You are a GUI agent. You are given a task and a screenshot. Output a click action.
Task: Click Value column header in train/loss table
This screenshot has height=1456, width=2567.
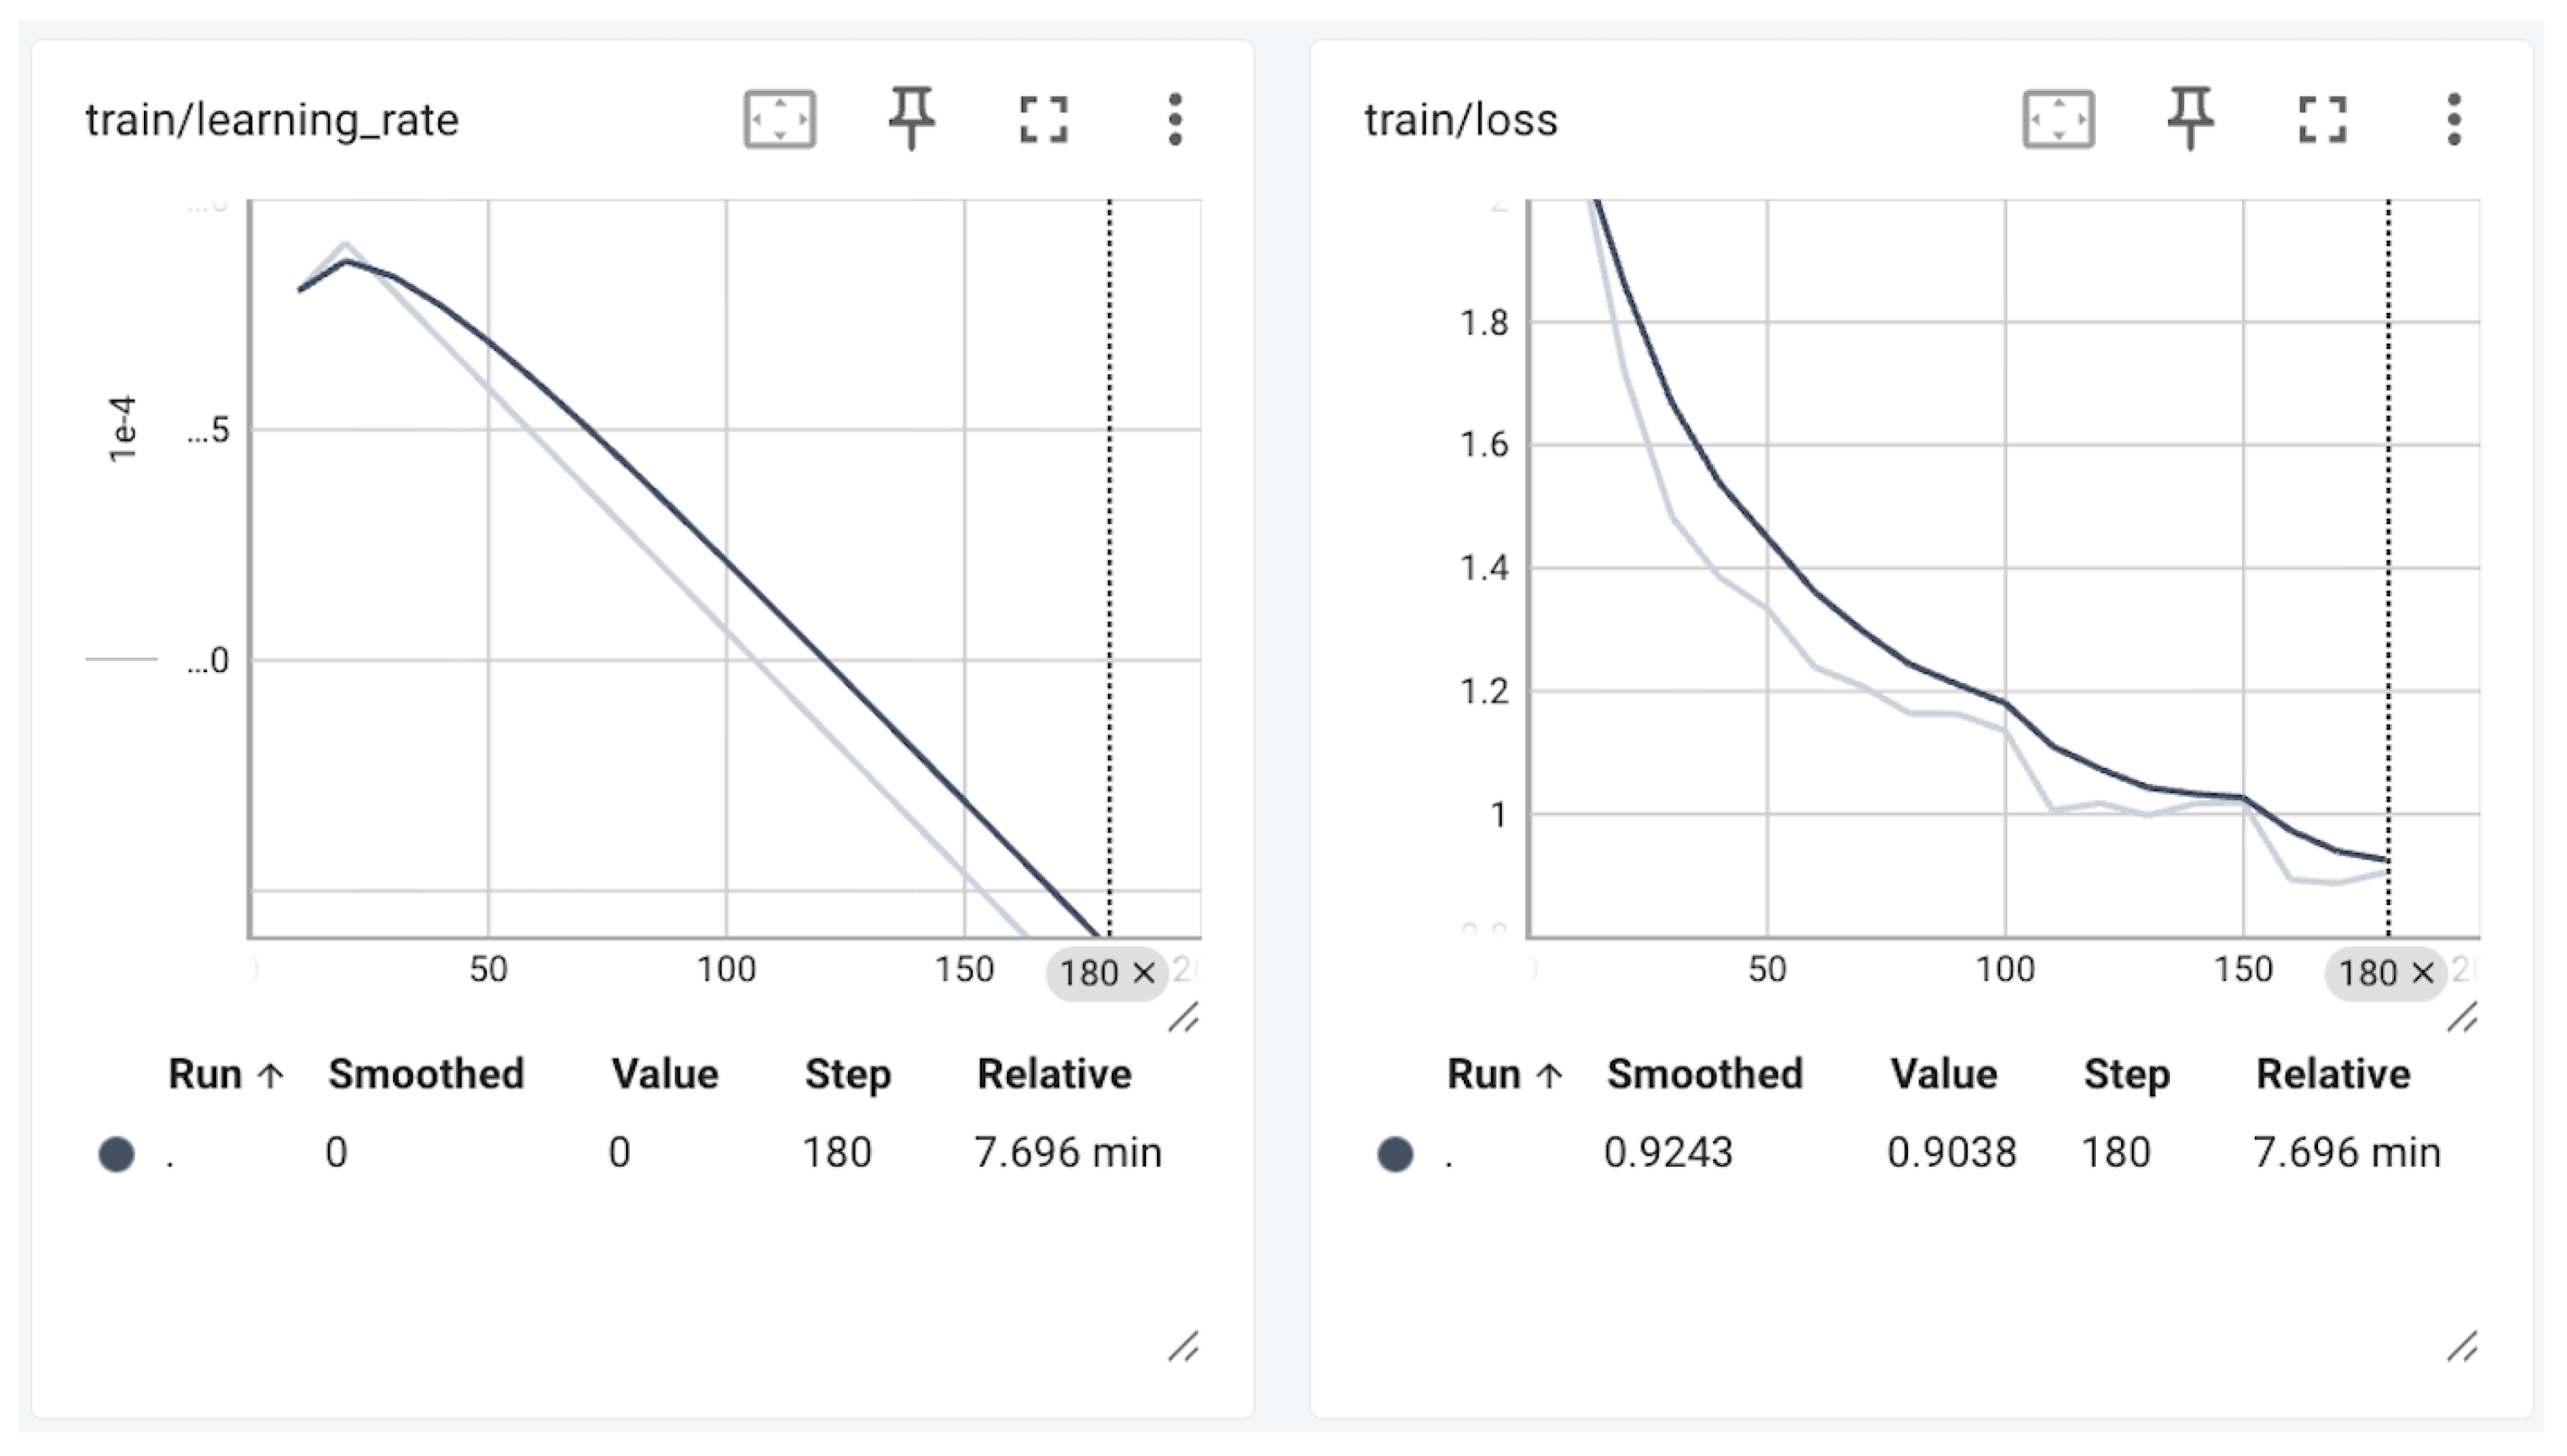1943,1075
